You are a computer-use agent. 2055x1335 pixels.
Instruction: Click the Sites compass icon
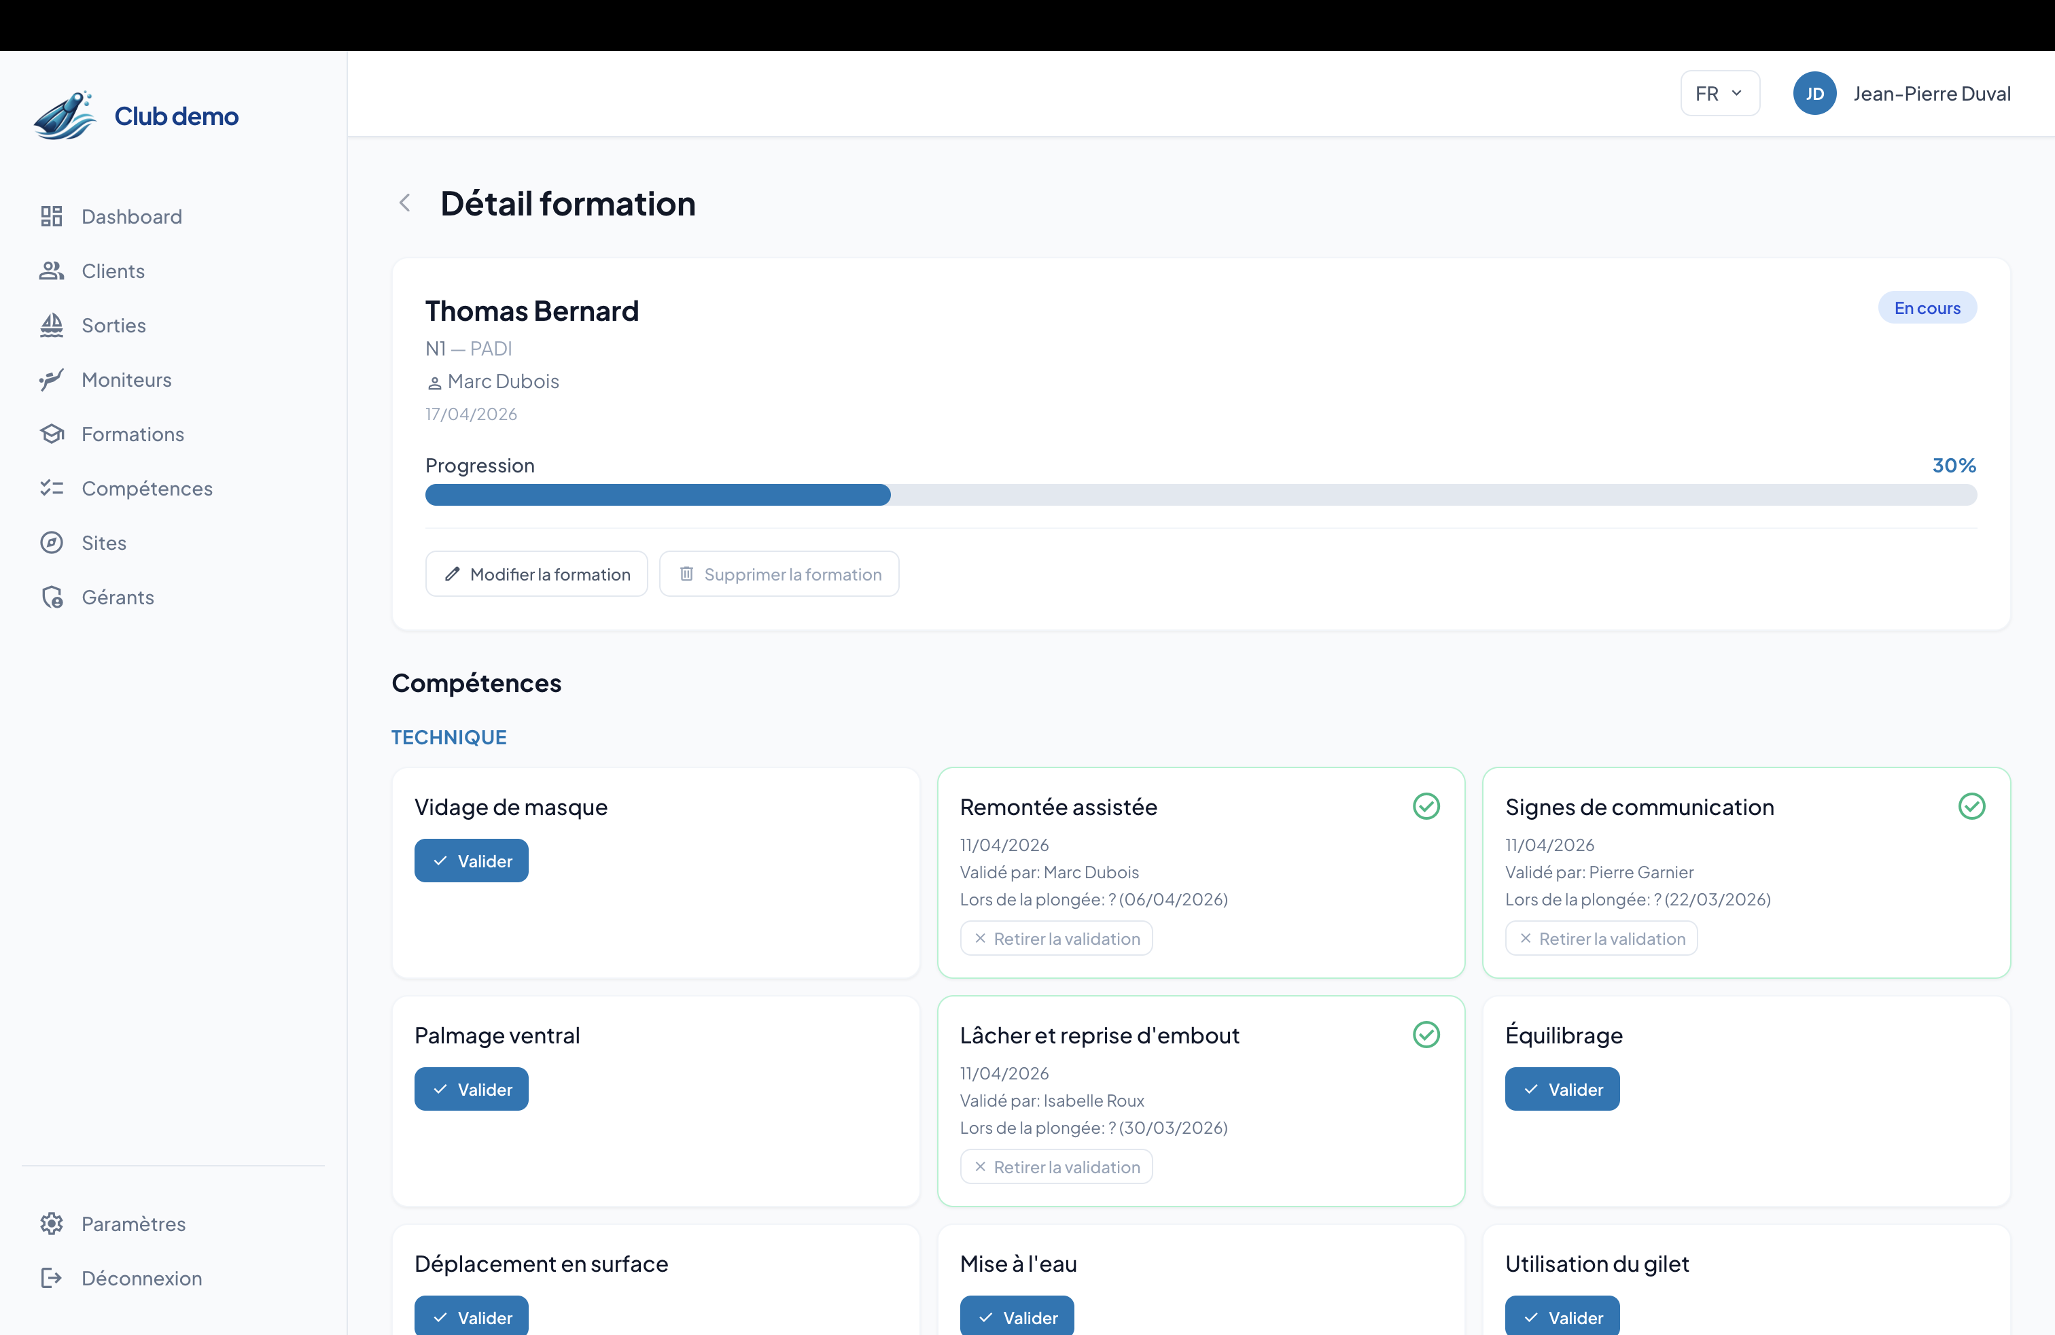point(52,542)
